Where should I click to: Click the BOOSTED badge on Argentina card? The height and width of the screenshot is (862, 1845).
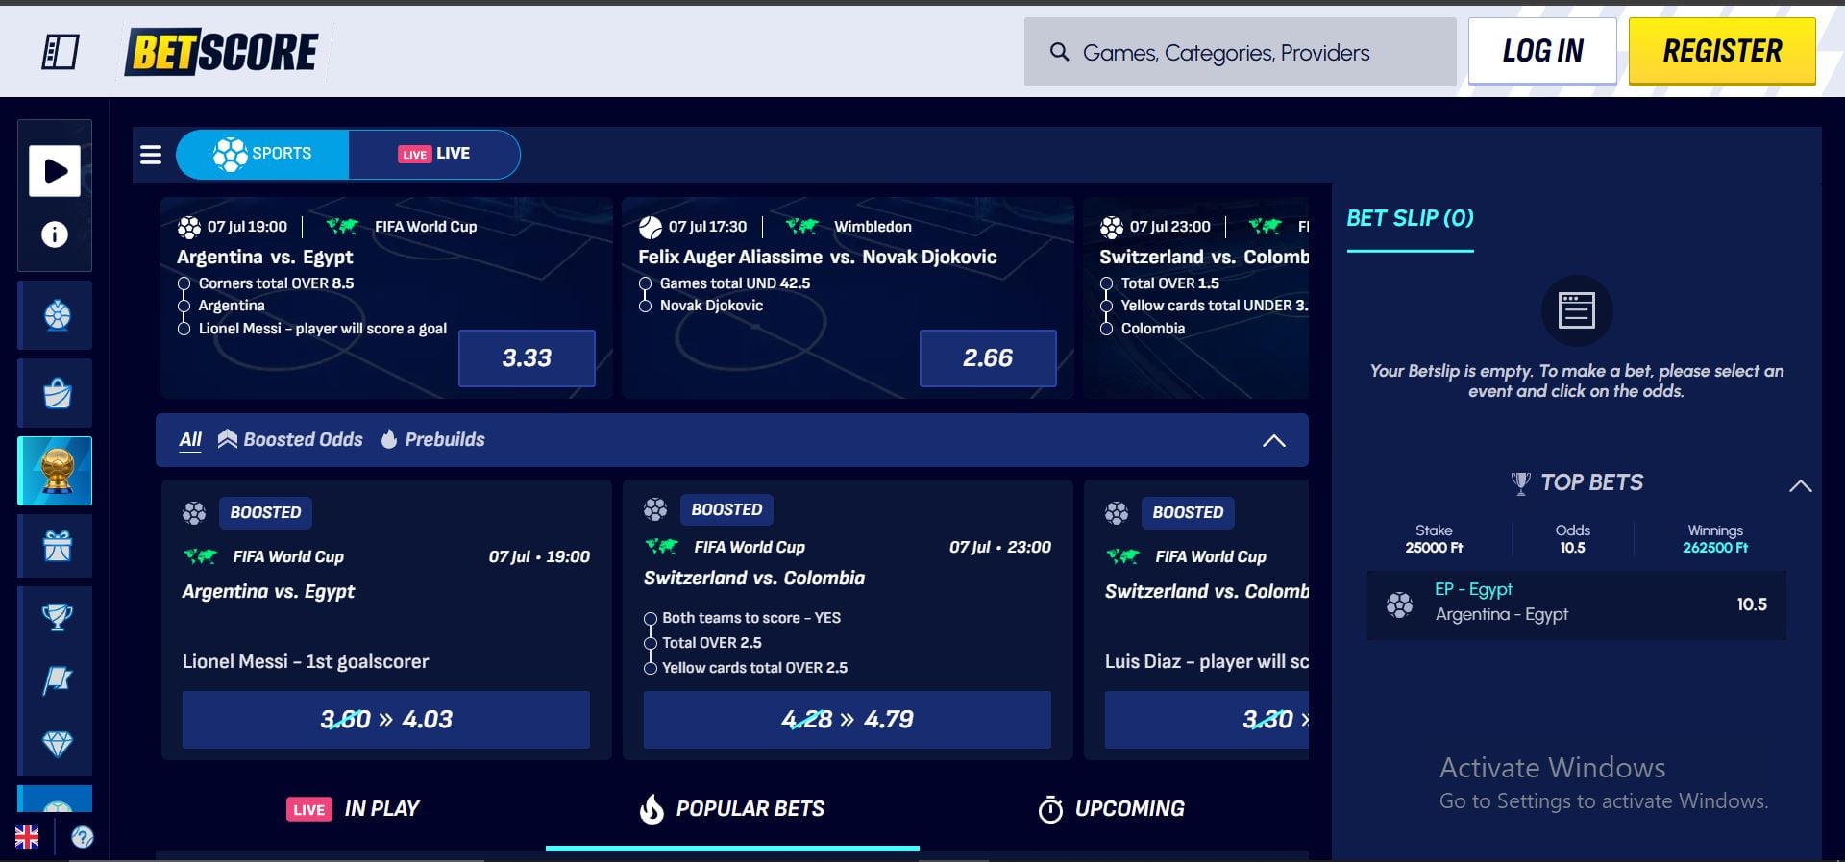265,513
